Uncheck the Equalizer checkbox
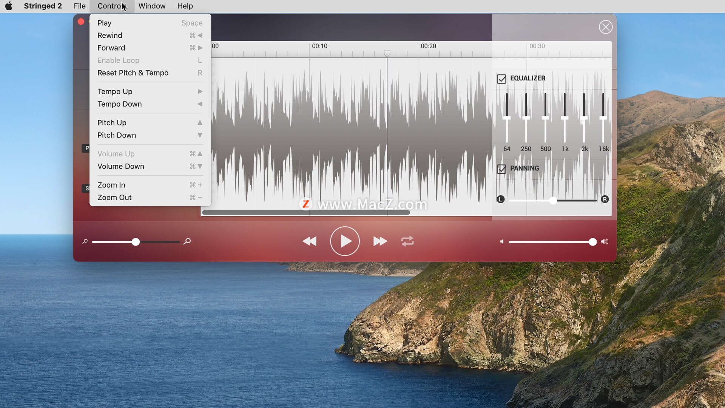The width and height of the screenshot is (725, 408). point(501,79)
